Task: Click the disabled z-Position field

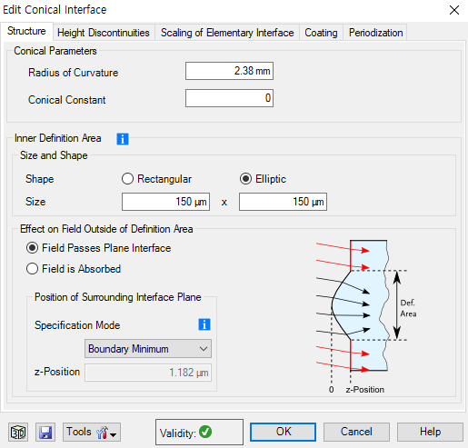Action: [148, 373]
